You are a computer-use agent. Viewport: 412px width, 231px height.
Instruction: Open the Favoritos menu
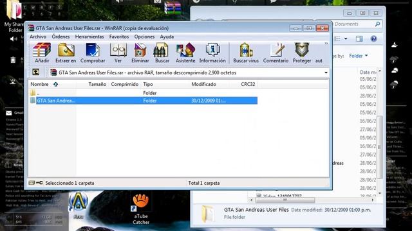click(x=119, y=37)
